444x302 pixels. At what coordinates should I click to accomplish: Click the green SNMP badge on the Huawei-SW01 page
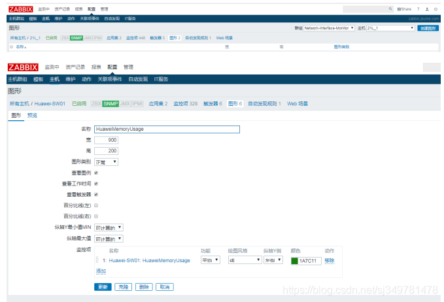point(111,103)
